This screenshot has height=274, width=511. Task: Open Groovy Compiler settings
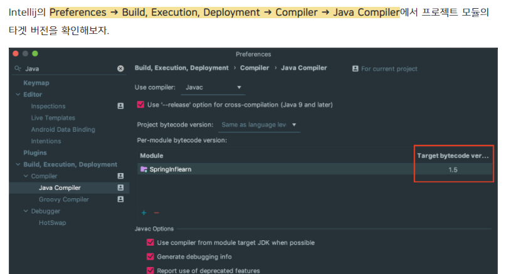(x=64, y=199)
